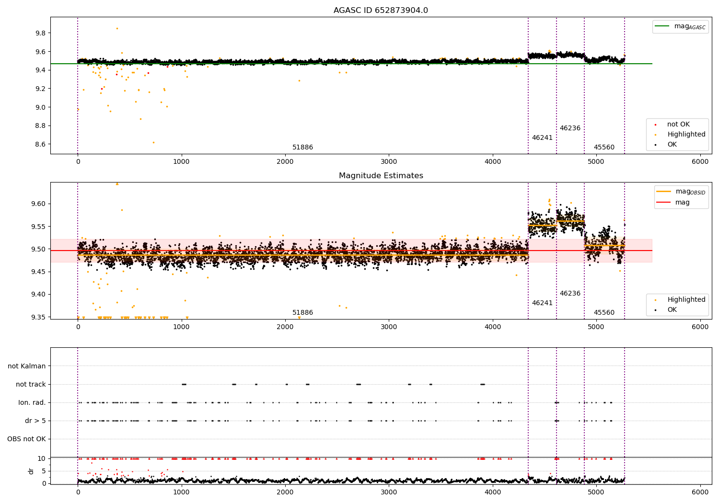The height and width of the screenshot is (503, 719).
Task: Click the not Kalman row label
Action: (27, 366)
